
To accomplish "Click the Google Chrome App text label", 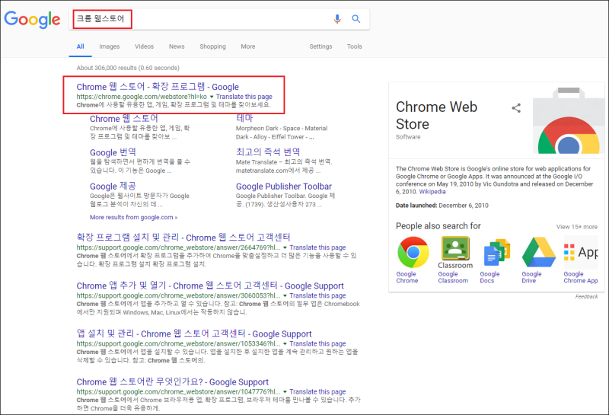I will (x=581, y=277).
